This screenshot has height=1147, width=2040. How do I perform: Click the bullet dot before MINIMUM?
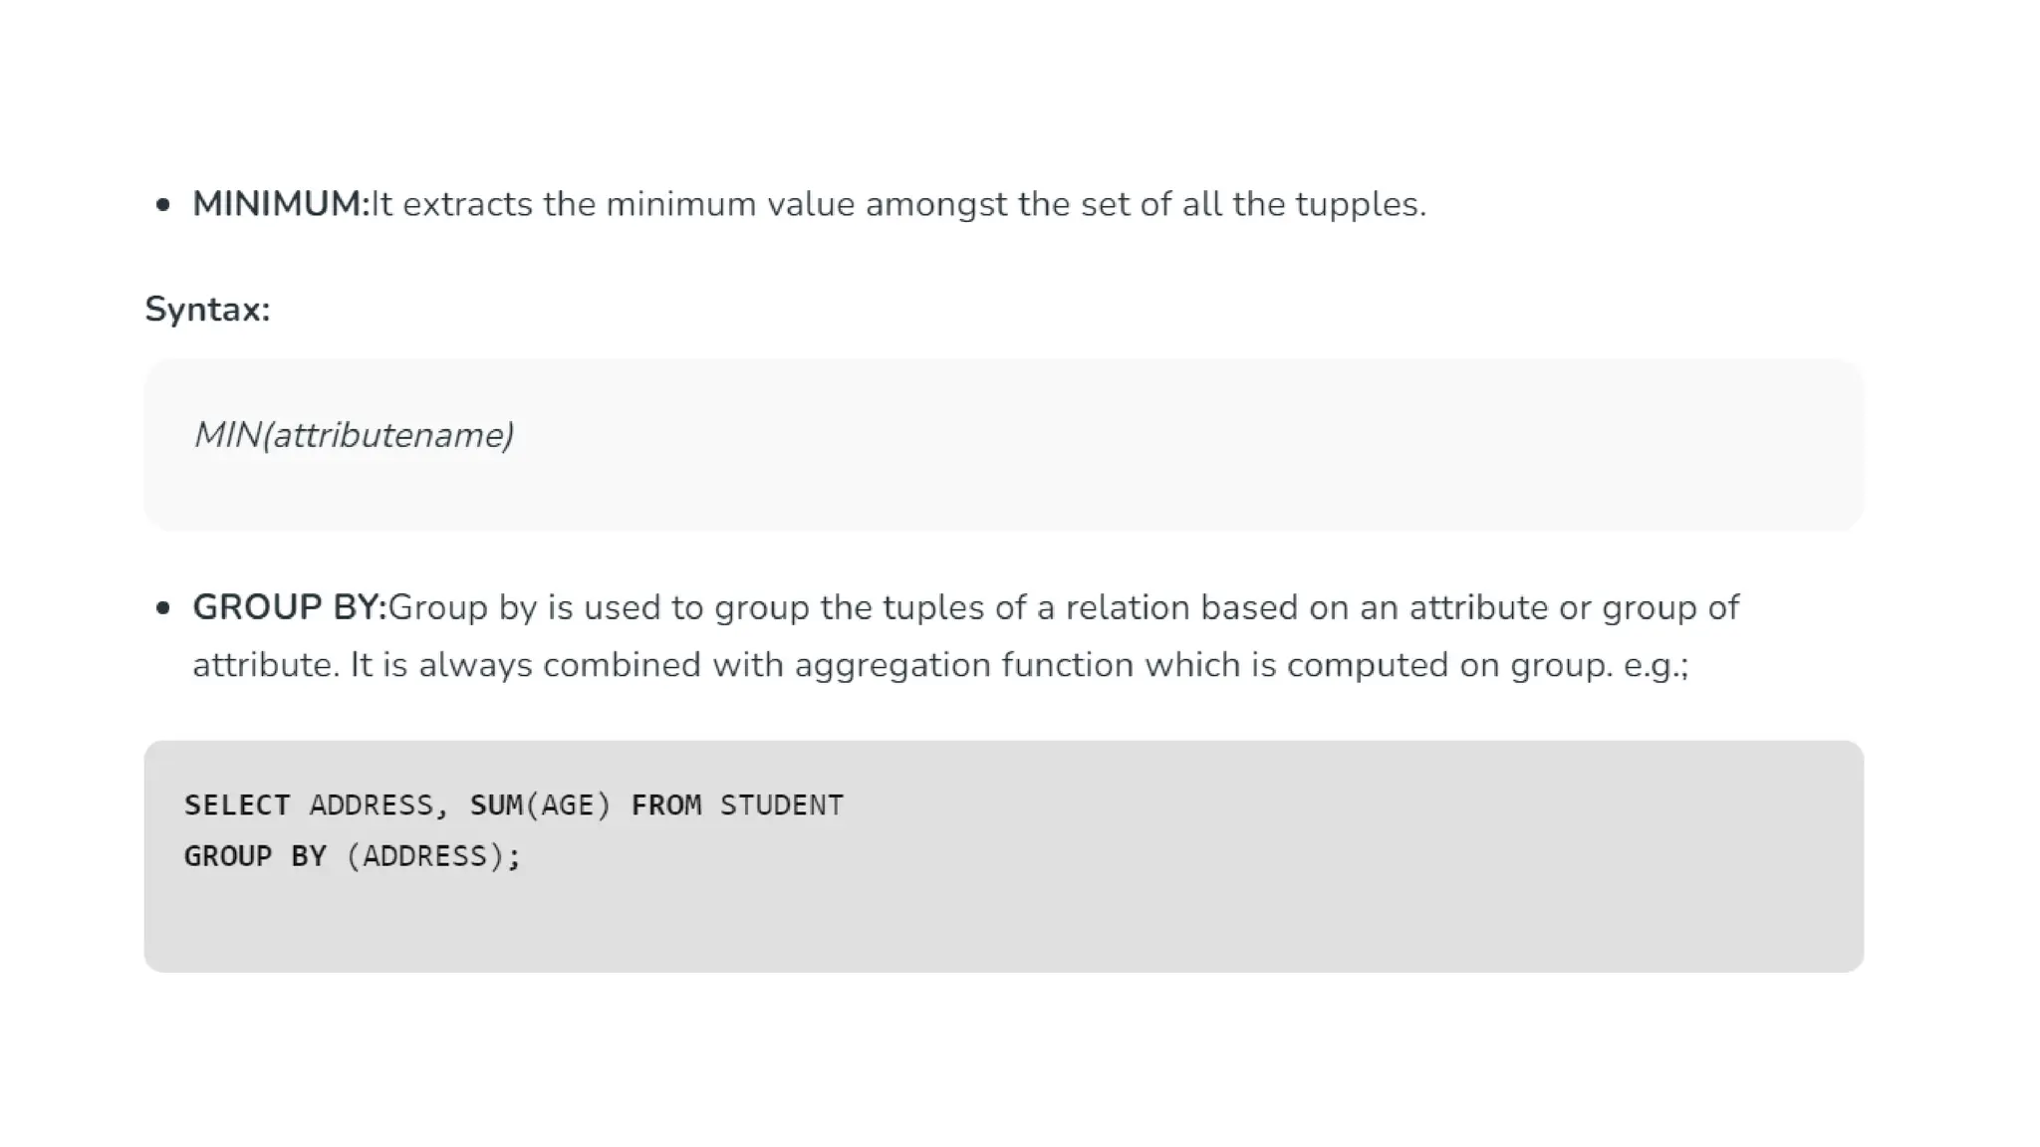163,205
